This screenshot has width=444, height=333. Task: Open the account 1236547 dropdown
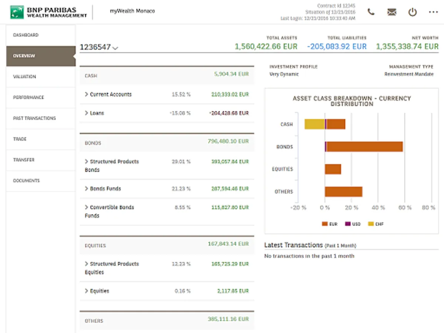(x=99, y=47)
